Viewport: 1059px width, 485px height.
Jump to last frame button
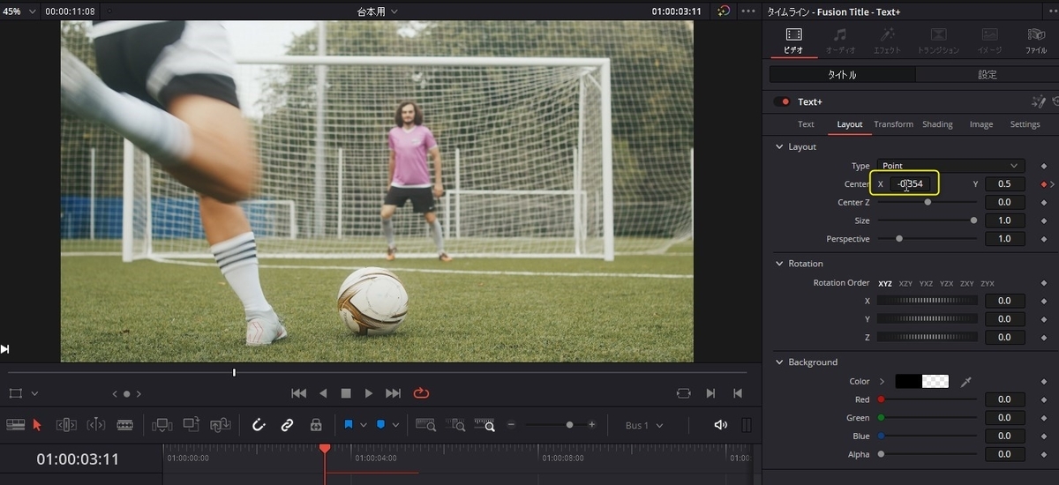point(393,393)
